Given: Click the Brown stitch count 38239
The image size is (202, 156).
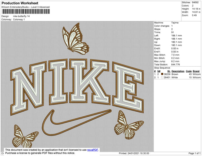Looking at the screenshot, I should [x=167, y=74].
